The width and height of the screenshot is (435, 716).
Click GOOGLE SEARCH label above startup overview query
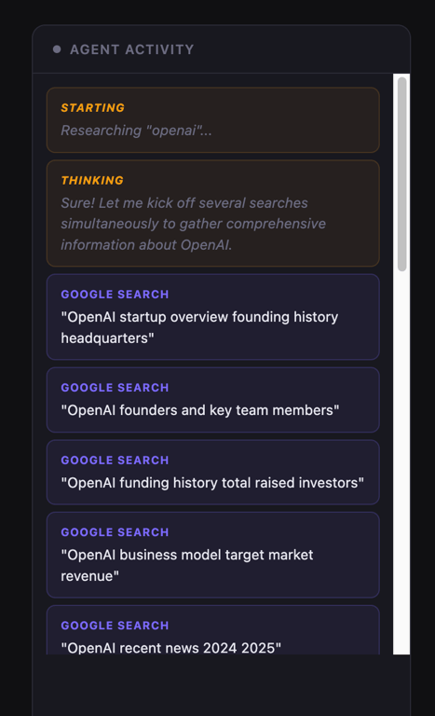115,295
